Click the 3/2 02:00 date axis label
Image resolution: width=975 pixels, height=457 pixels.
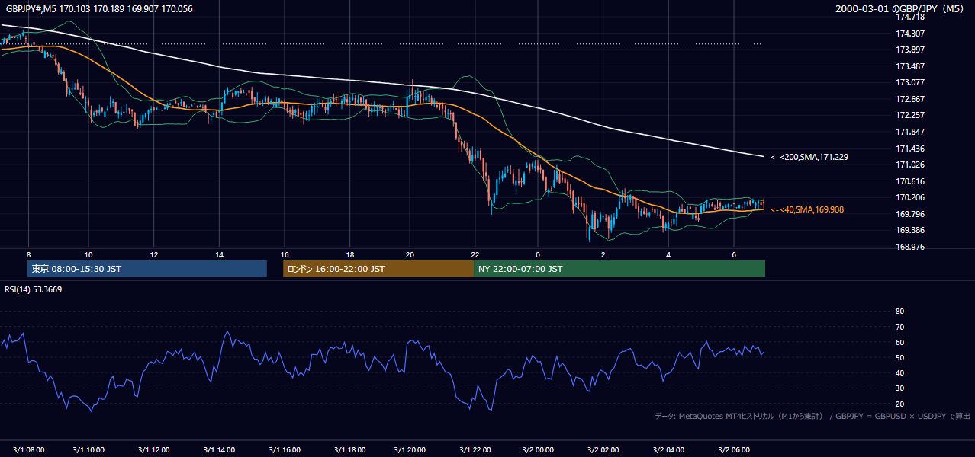click(x=604, y=450)
